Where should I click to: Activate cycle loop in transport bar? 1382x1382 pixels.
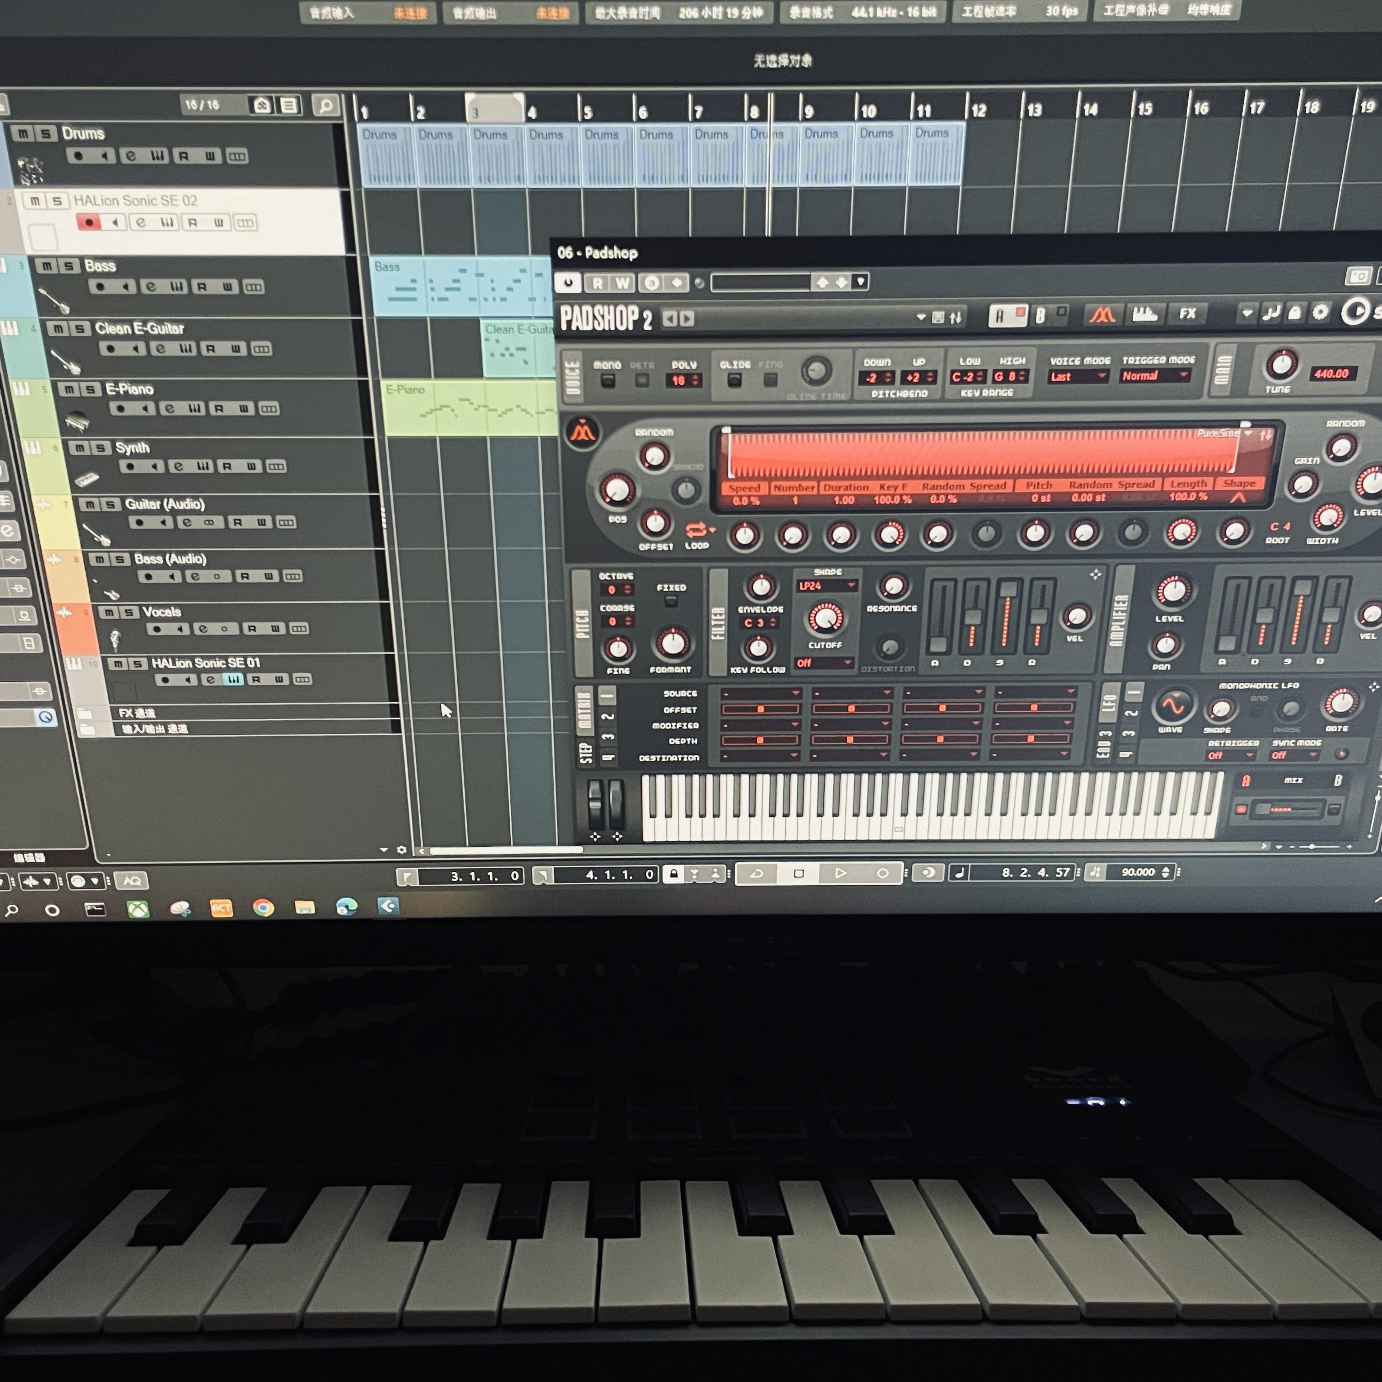coord(757,874)
